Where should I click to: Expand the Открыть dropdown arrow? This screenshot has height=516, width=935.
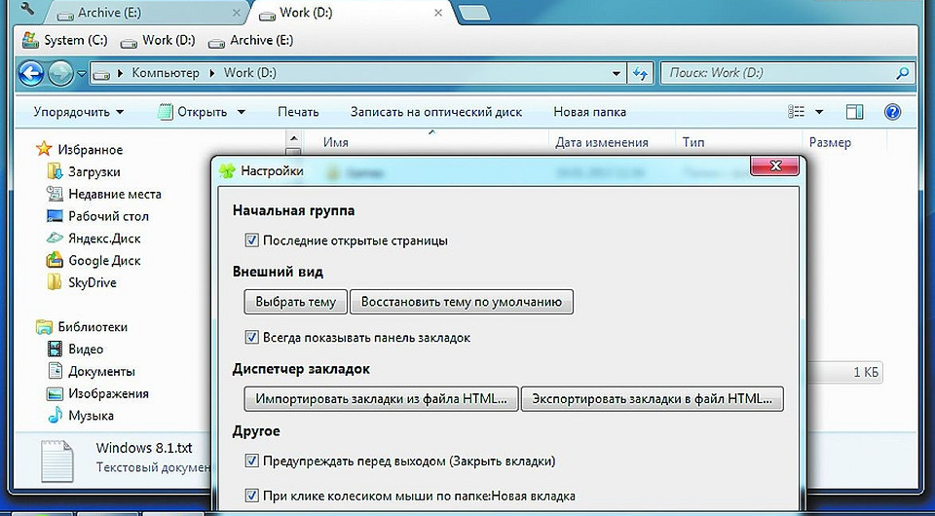tap(241, 112)
